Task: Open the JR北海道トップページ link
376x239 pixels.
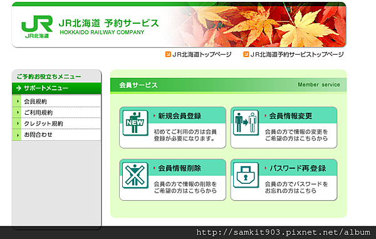Action: click(x=202, y=55)
